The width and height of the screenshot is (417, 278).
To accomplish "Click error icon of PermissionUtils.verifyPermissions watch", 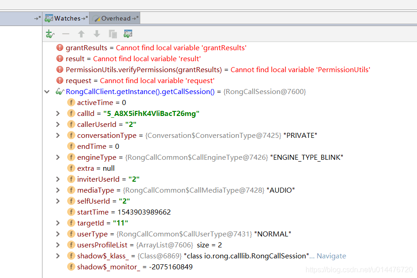I will point(60,70).
